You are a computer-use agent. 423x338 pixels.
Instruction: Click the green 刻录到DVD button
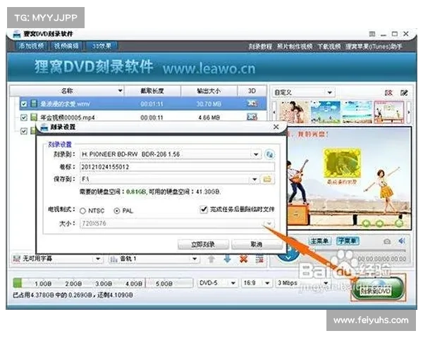[377, 290]
